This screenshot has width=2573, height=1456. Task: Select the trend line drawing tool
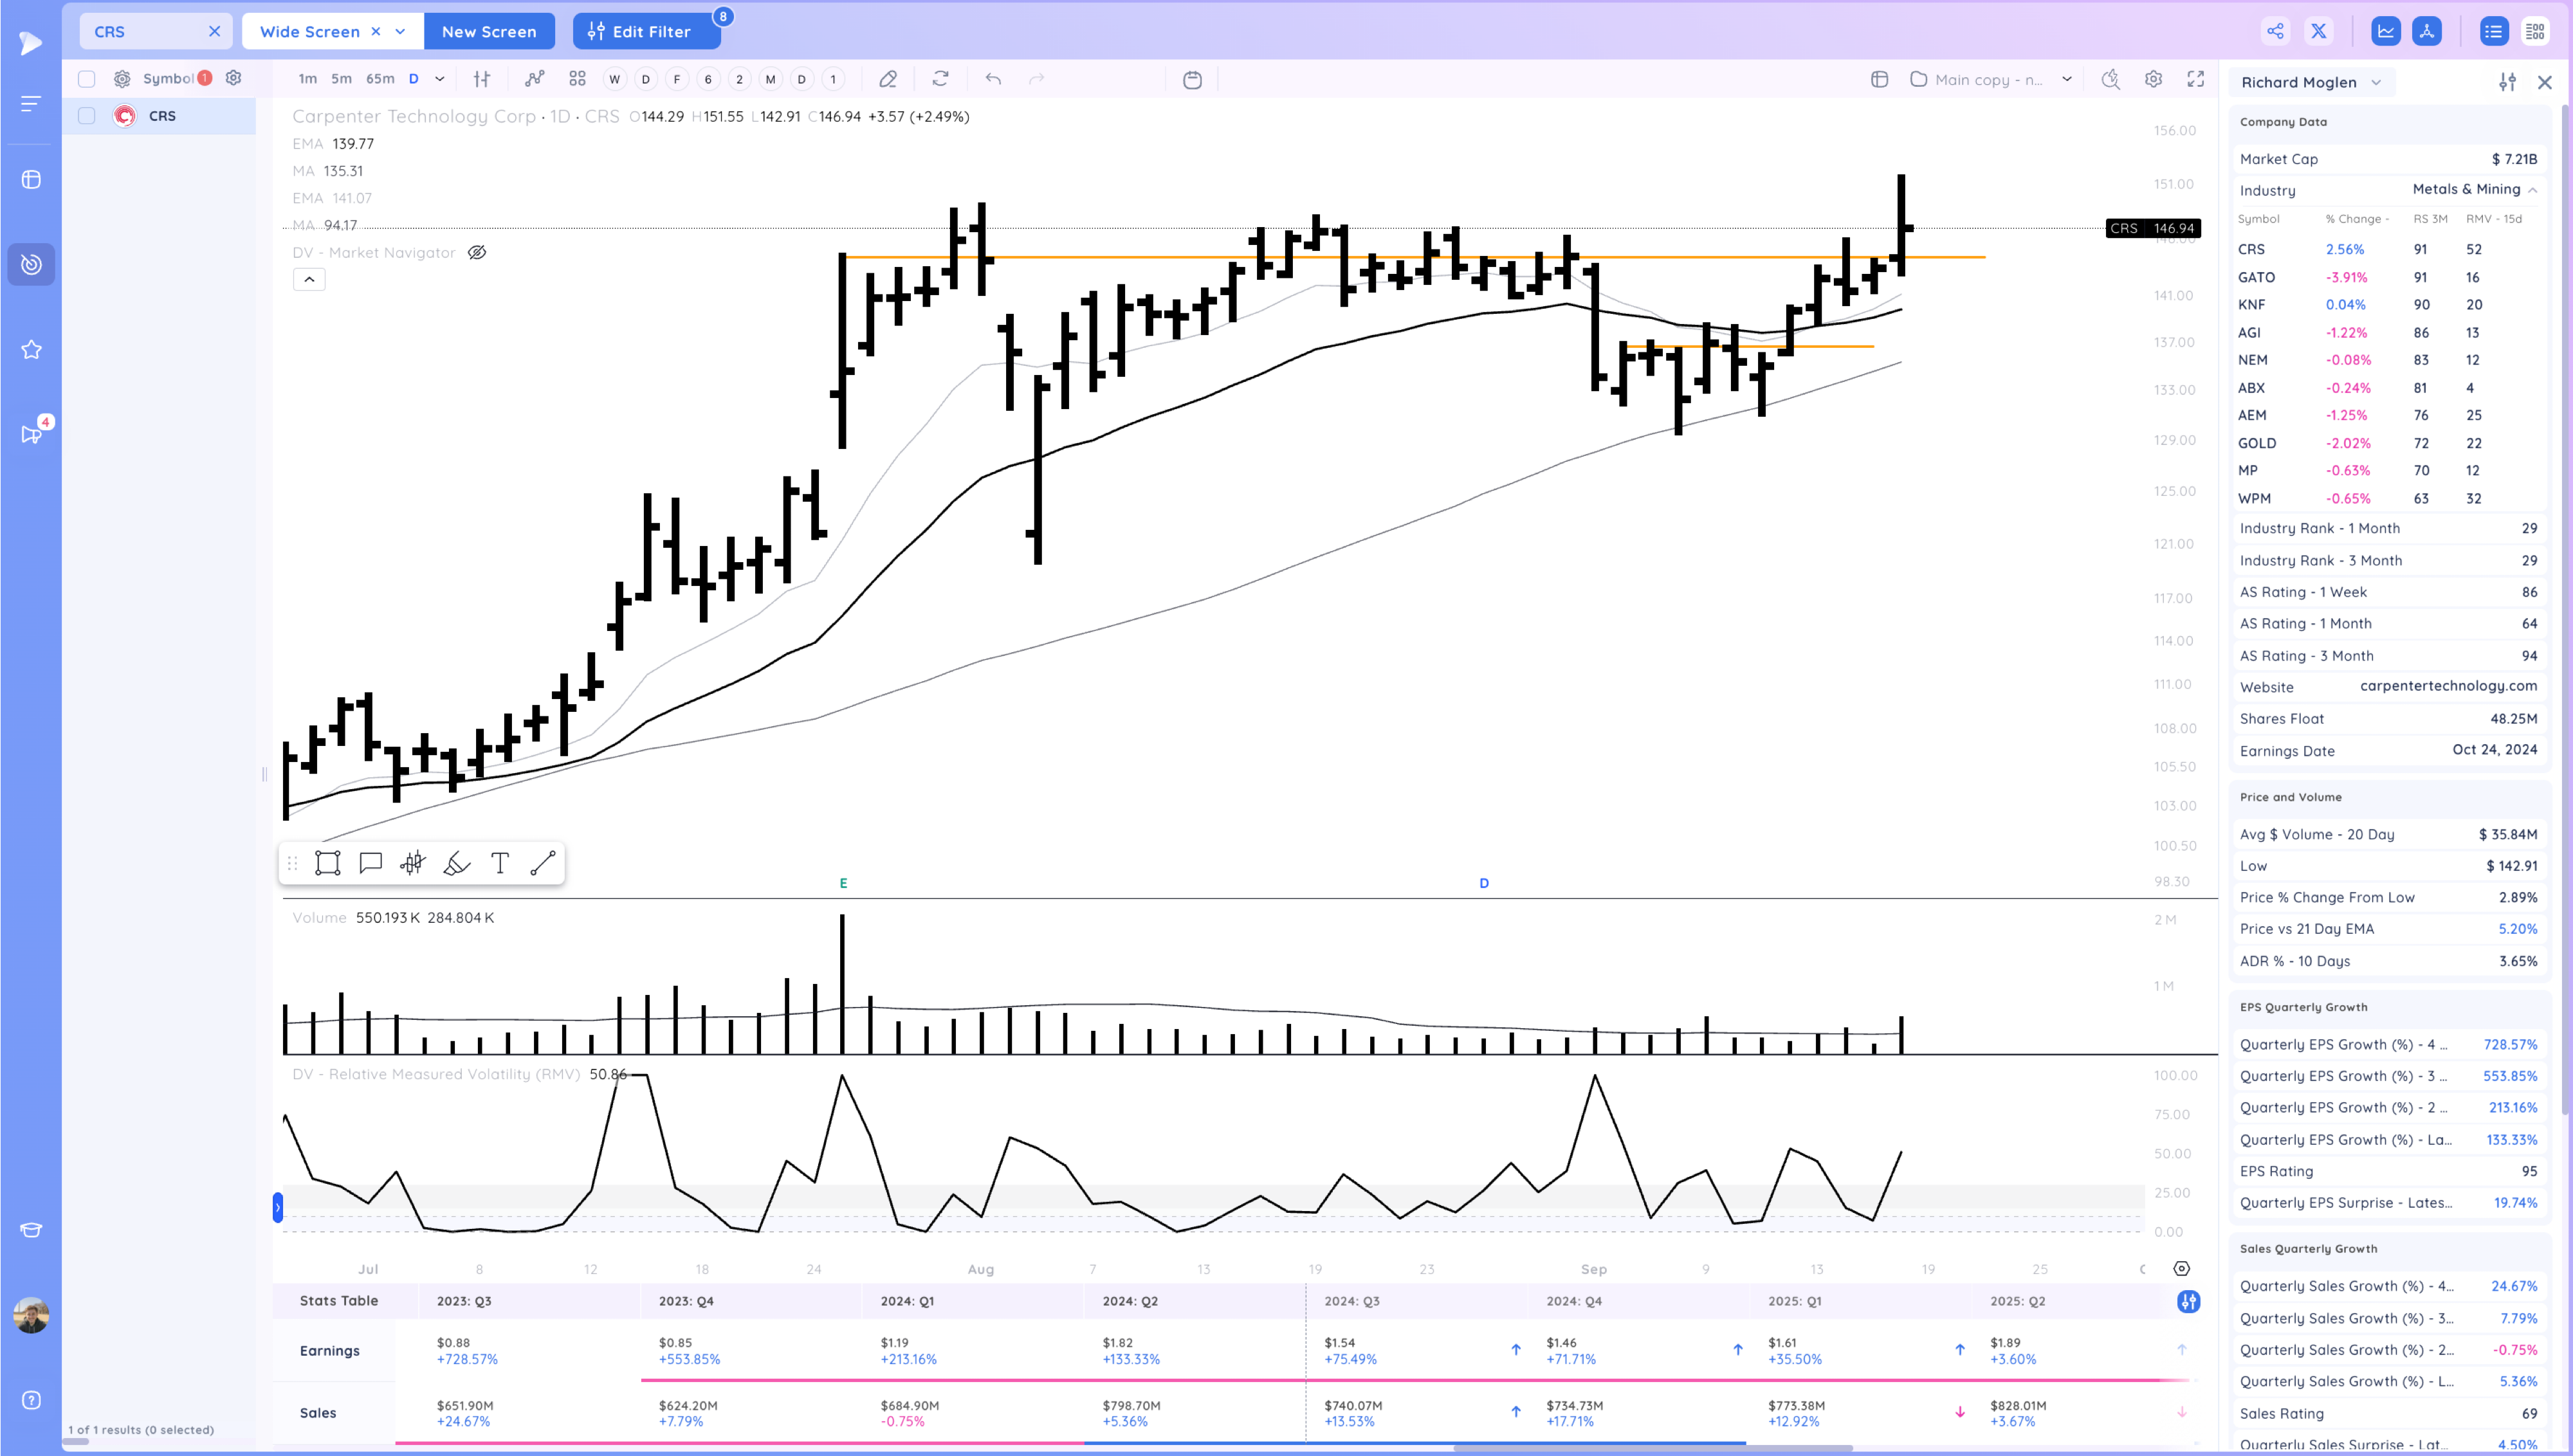click(543, 863)
